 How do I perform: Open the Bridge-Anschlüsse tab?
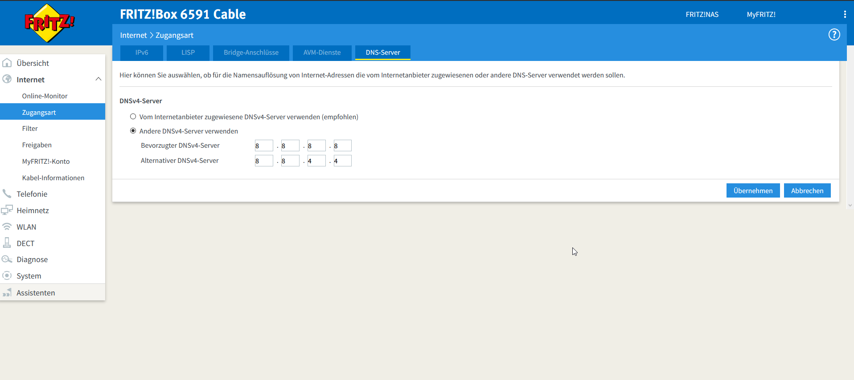[x=251, y=53]
